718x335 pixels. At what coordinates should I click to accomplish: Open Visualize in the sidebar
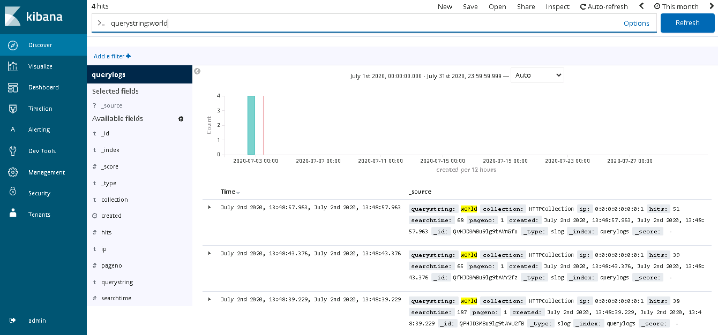pyautogui.click(x=43, y=66)
